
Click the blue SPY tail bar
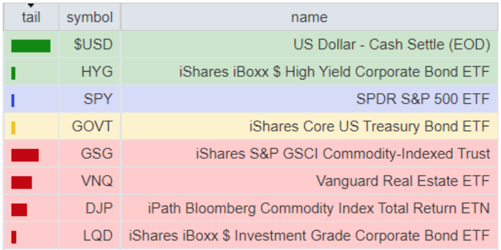pyautogui.click(x=13, y=100)
